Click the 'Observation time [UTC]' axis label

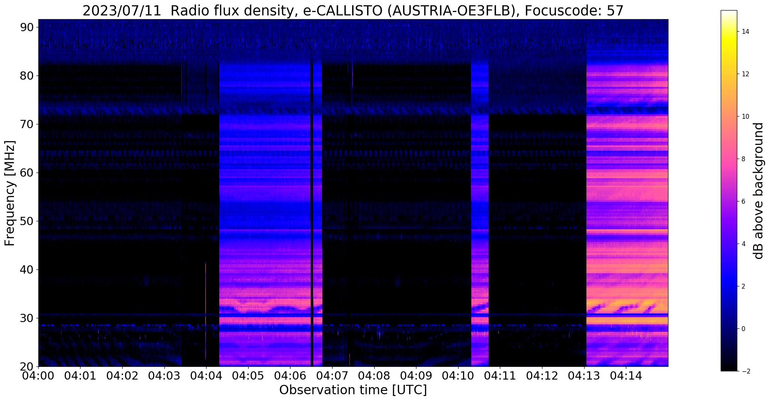(x=353, y=390)
